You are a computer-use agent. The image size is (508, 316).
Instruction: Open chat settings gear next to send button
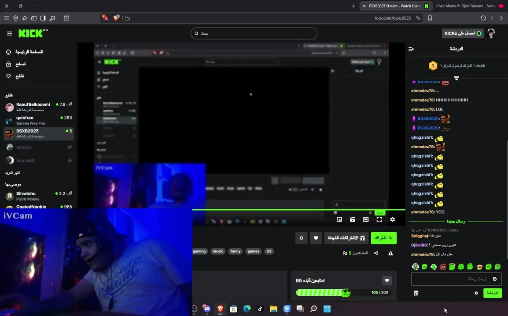[476, 293]
